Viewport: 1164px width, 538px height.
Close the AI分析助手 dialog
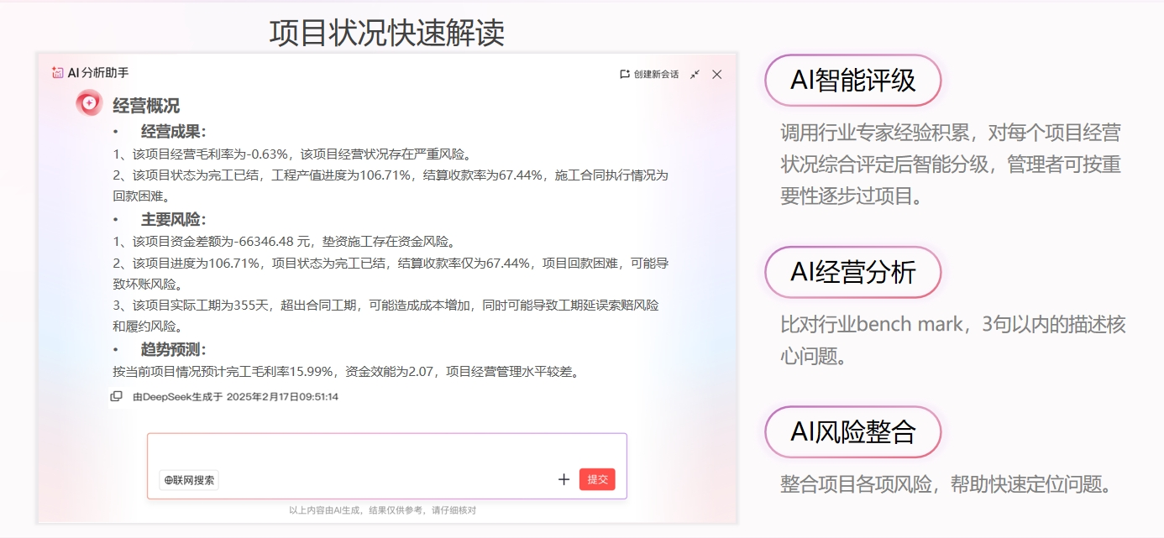tap(716, 75)
